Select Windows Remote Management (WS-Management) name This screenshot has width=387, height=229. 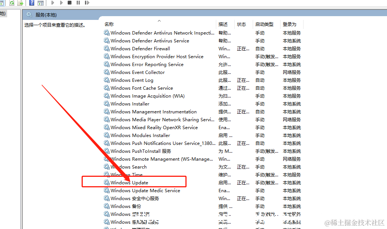[x=162, y=159]
